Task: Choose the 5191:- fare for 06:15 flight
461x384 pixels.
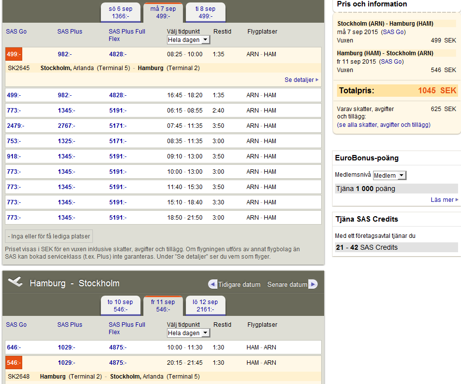Action: coord(118,111)
